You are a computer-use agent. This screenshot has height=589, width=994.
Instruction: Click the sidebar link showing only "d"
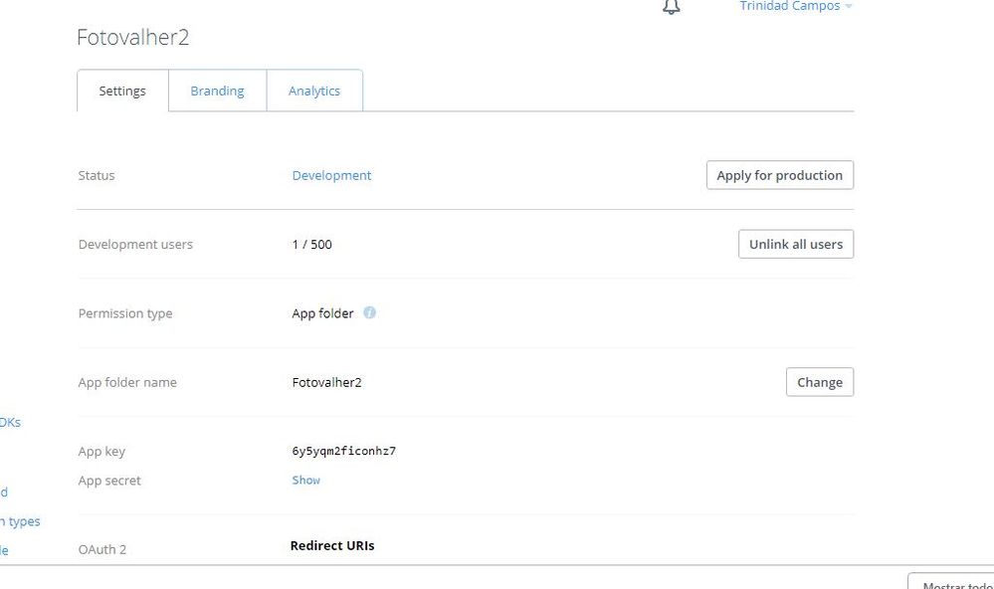(x=4, y=491)
